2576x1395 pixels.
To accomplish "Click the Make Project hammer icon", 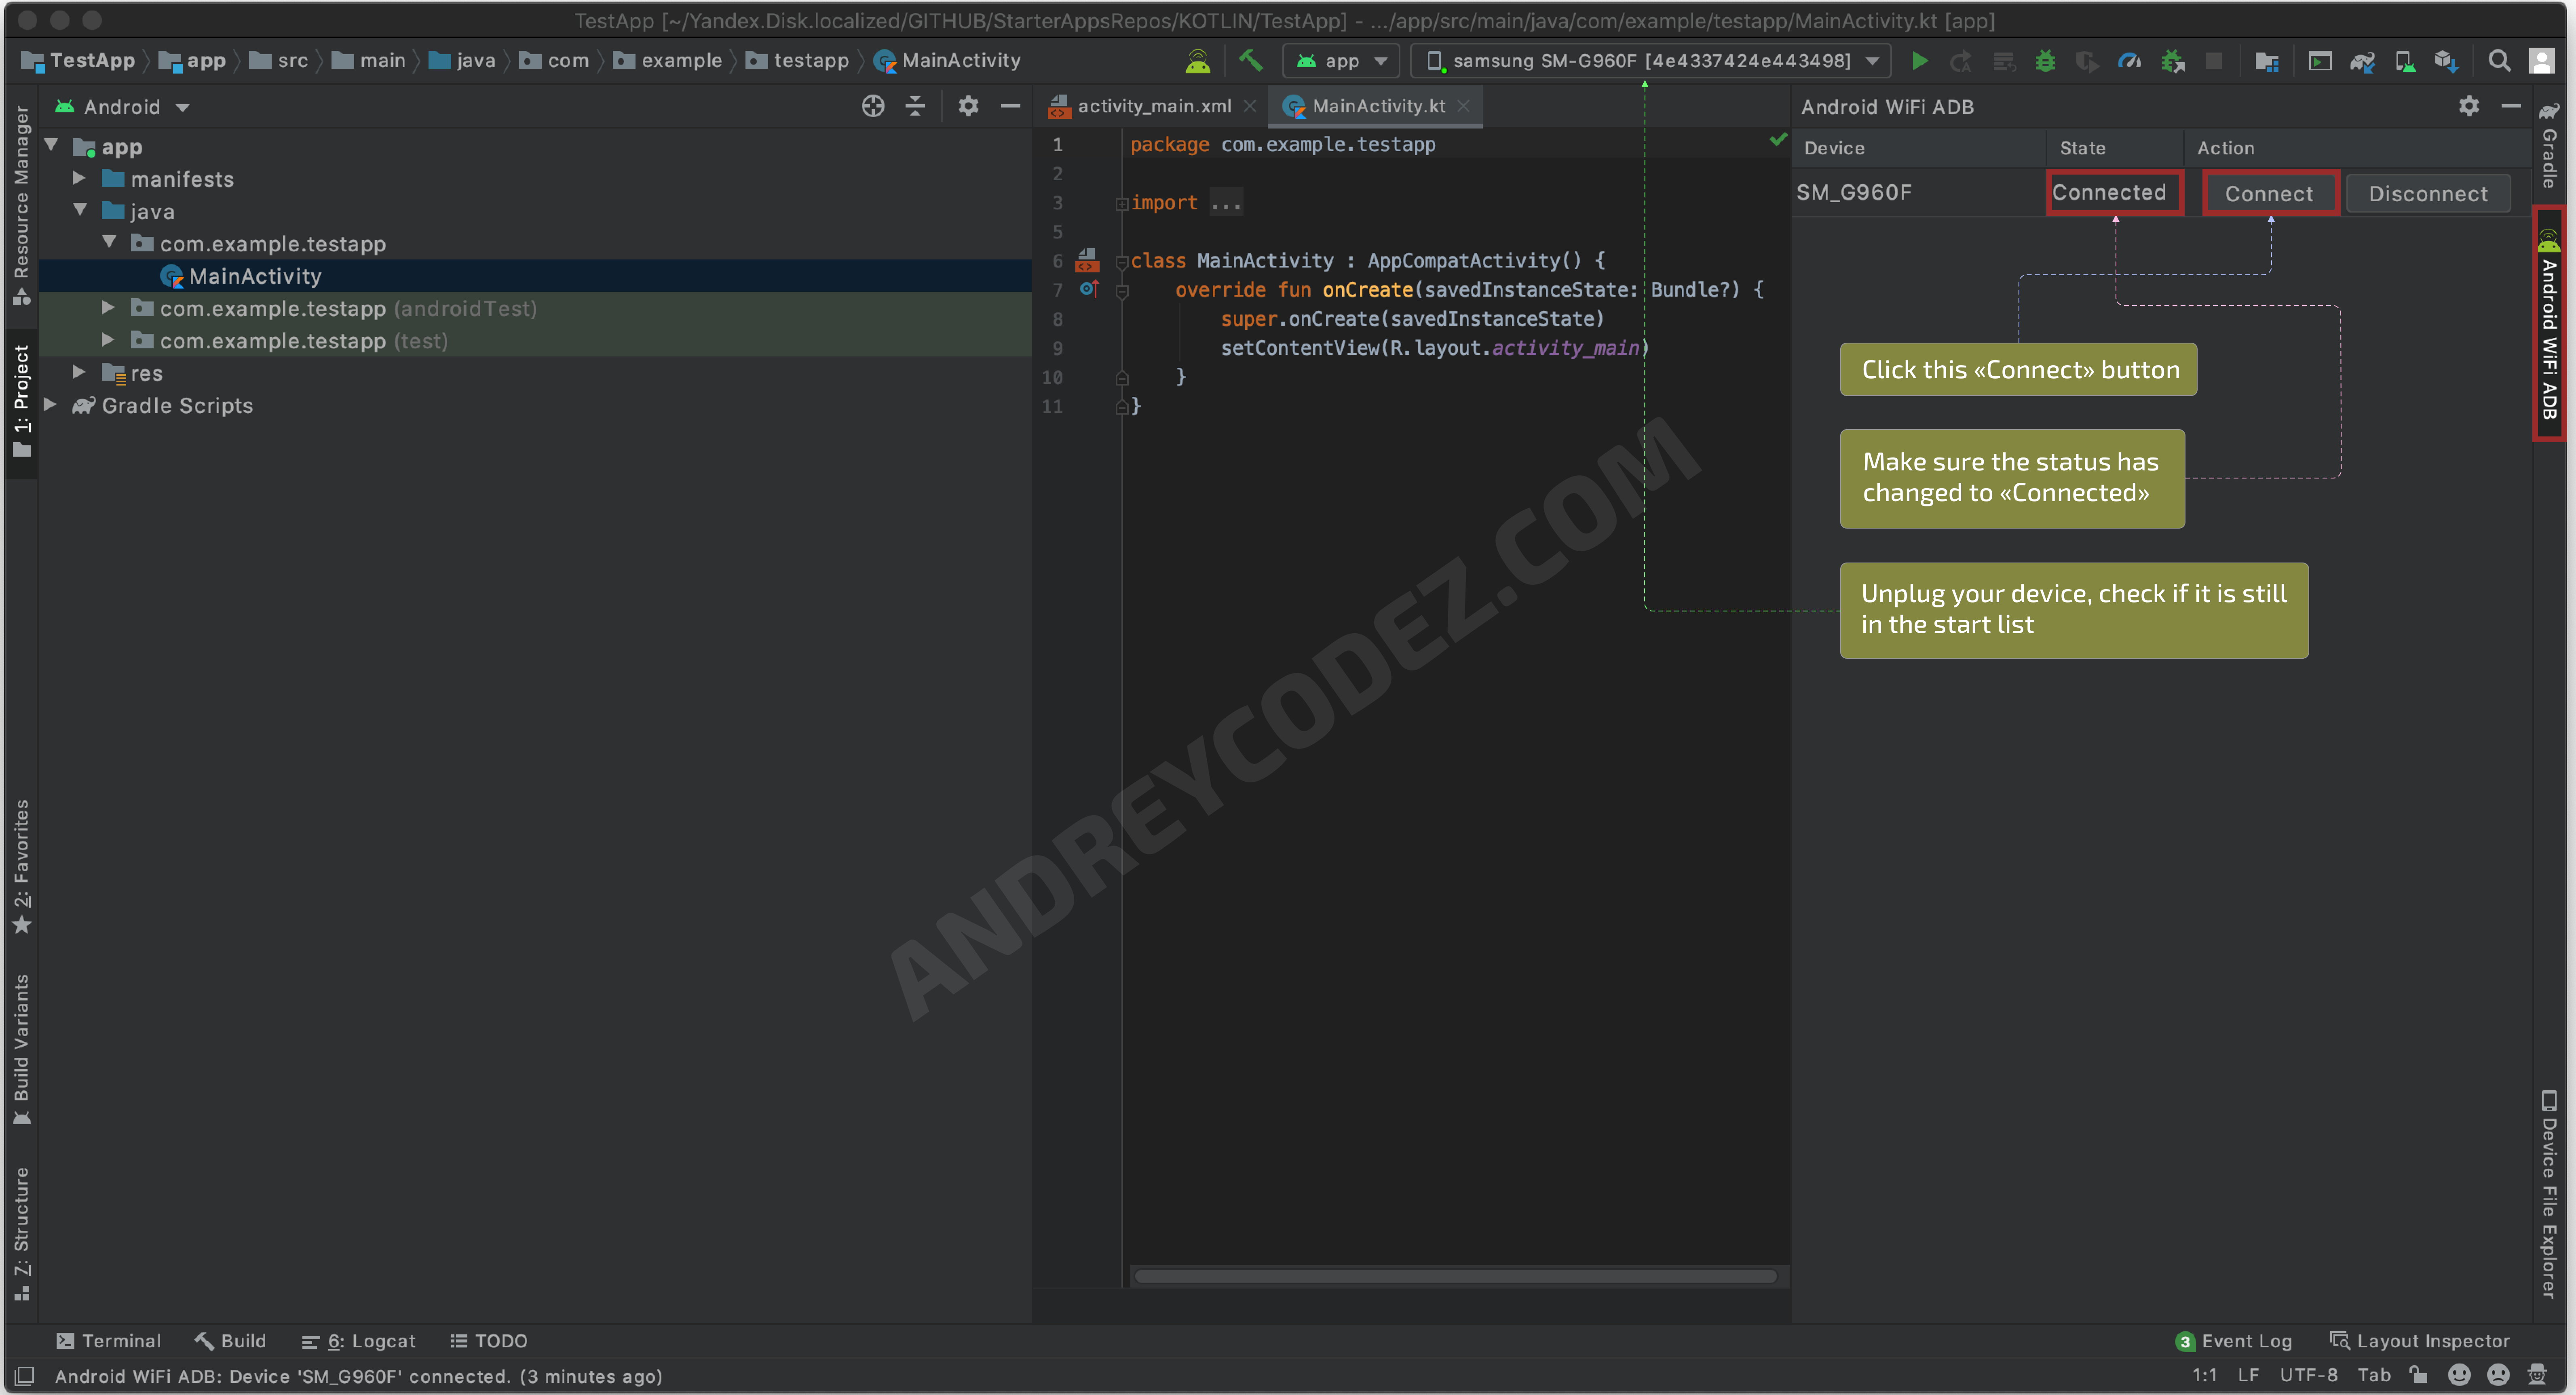I will click(1250, 61).
